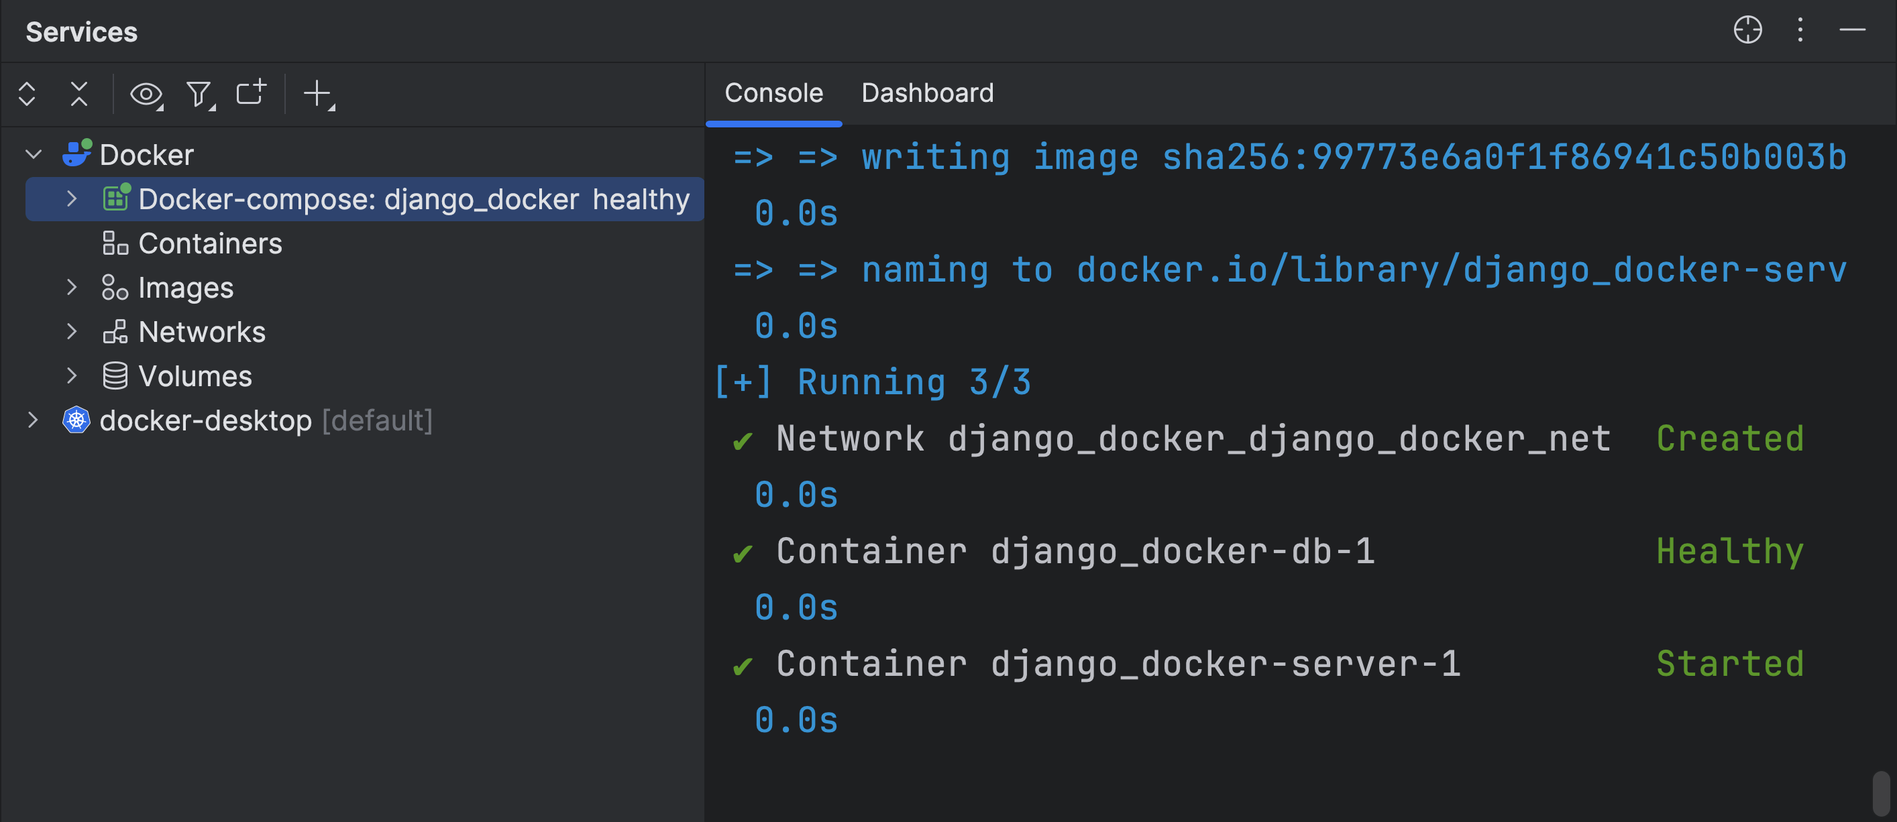Click the Collapse All toolbar icon
Image resolution: width=1897 pixels, height=822 pixels.
[x=78, y=94]
